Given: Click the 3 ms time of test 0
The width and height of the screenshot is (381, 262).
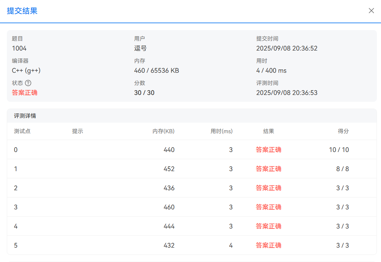Looking at the screenshot, I should pos(231,150).
